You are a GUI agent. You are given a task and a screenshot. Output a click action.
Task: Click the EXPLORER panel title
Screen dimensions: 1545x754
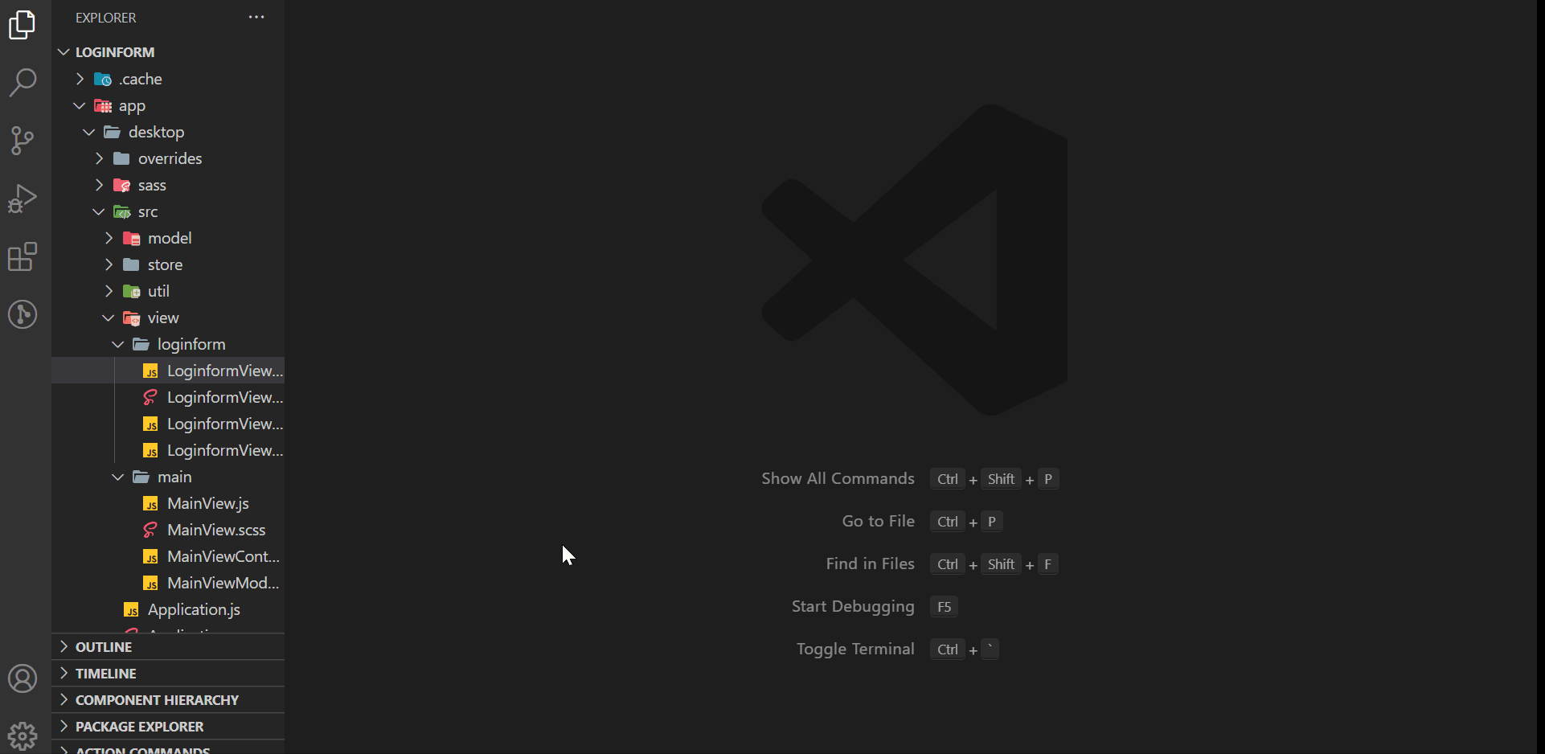coord(106,18)
